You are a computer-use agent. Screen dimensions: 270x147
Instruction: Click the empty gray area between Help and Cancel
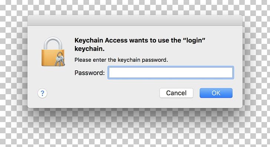[x=103, y=93]
